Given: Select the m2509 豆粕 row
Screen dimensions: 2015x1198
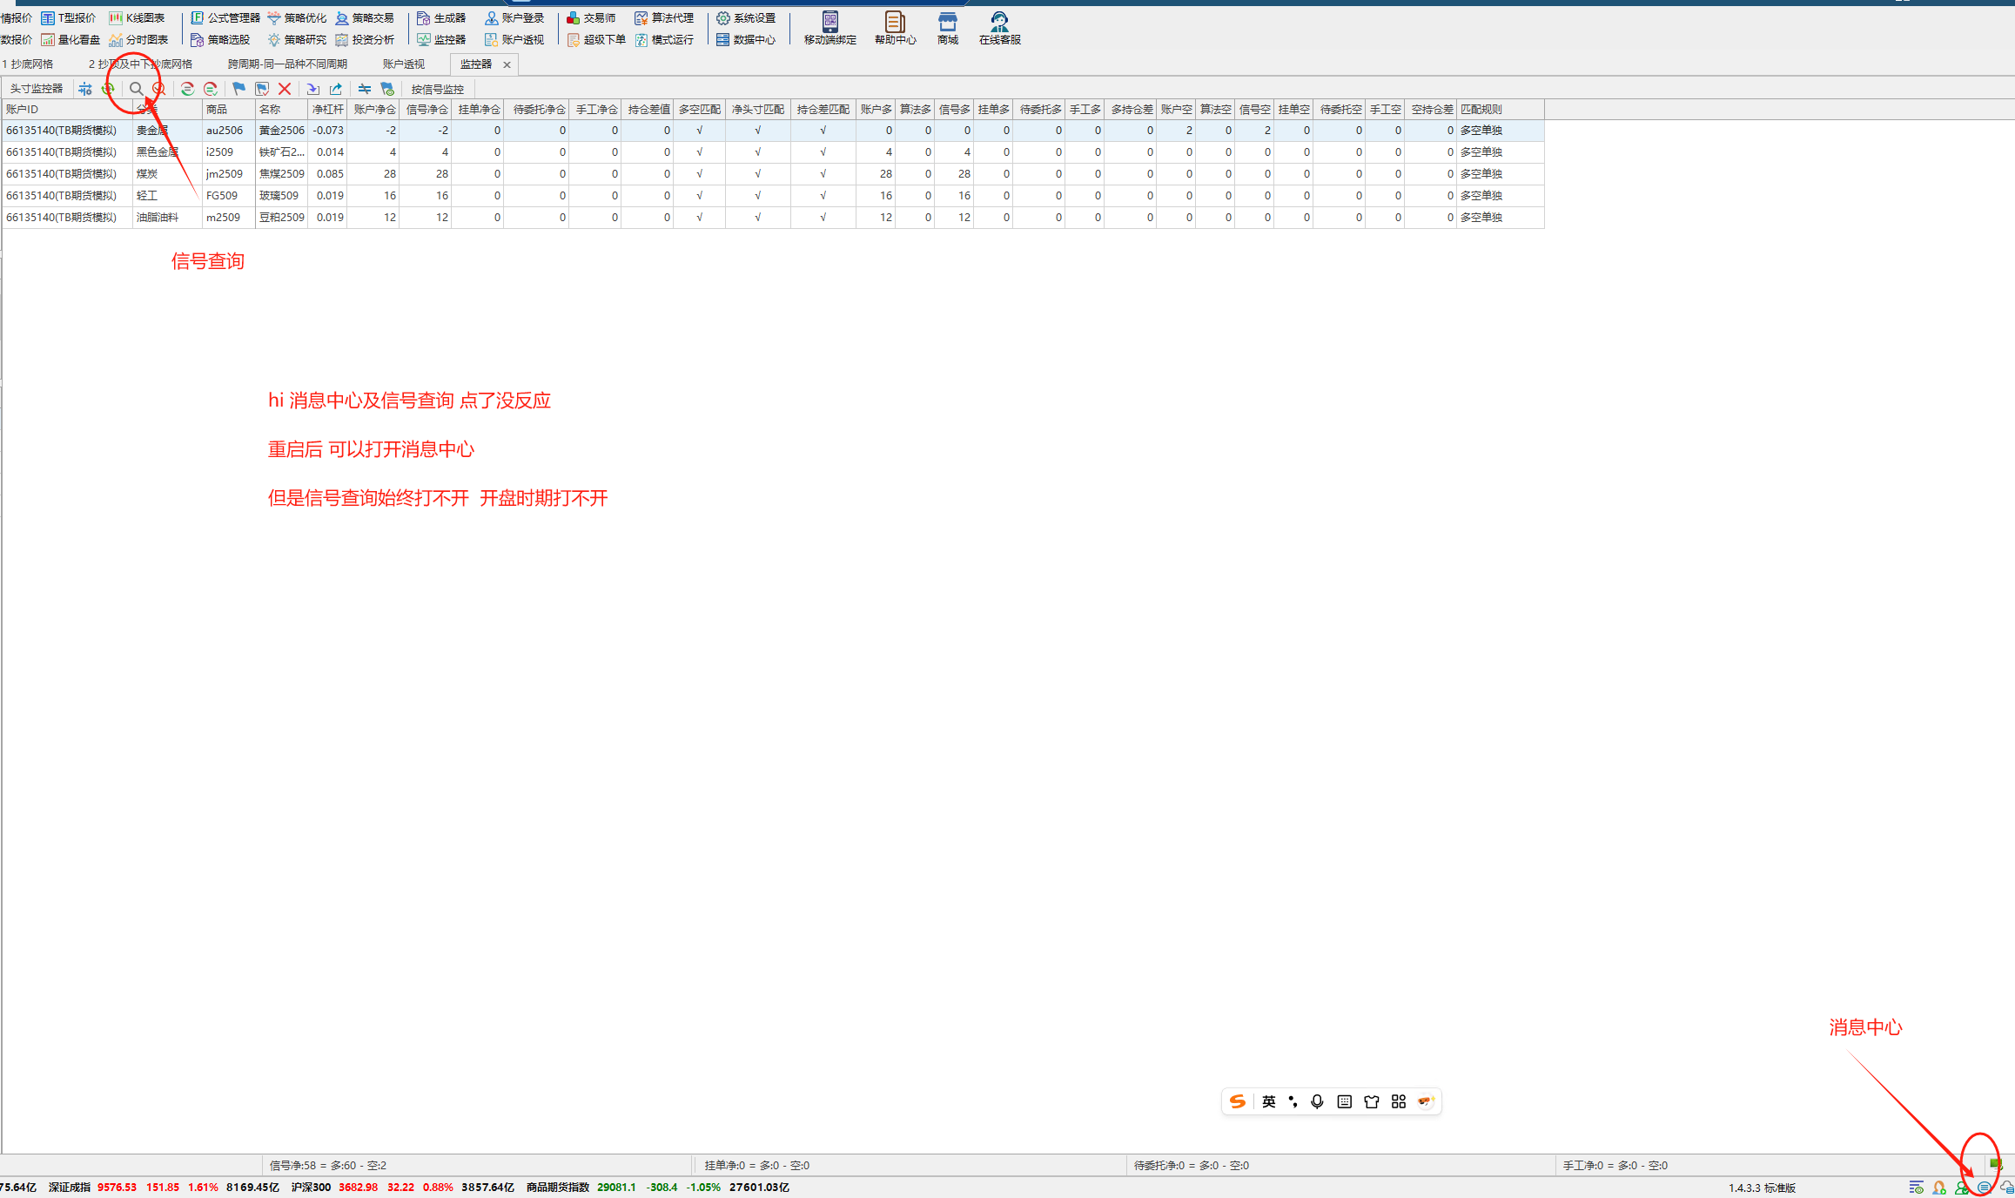Looking at the screenshot, I should pos(773,217).
